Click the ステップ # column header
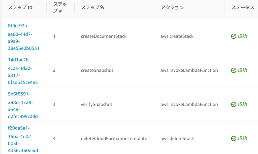The width and height of the screenshot is (258, 154). pyautogui.click(x=60, y=8)
